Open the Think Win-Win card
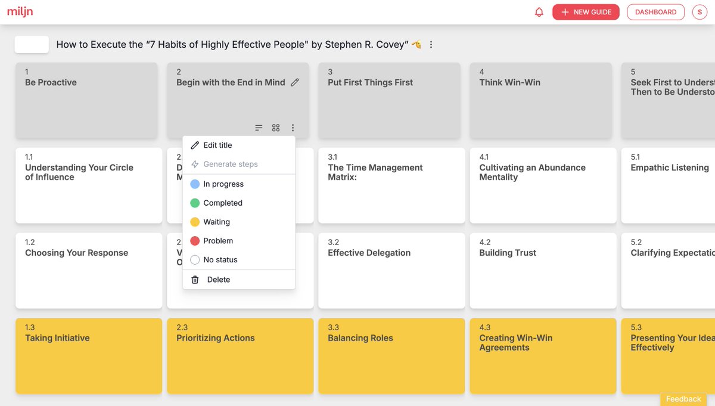 click(540, 101)
